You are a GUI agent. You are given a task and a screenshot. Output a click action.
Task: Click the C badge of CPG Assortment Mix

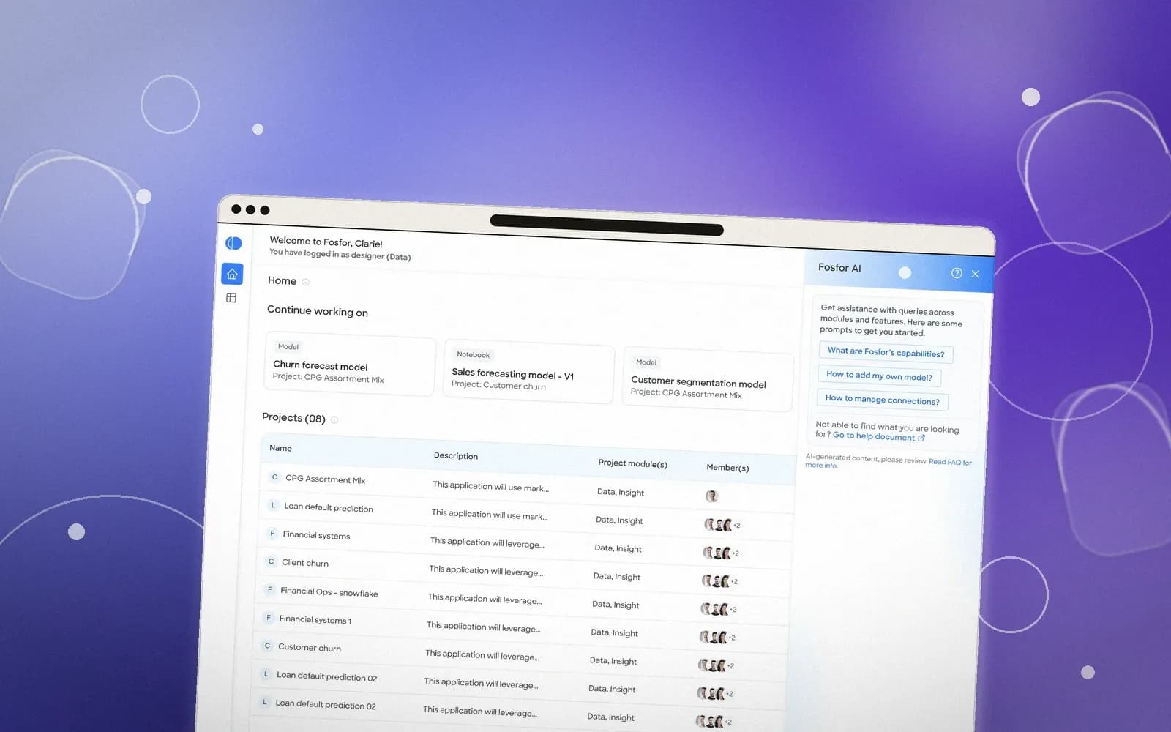pos(274,477)
